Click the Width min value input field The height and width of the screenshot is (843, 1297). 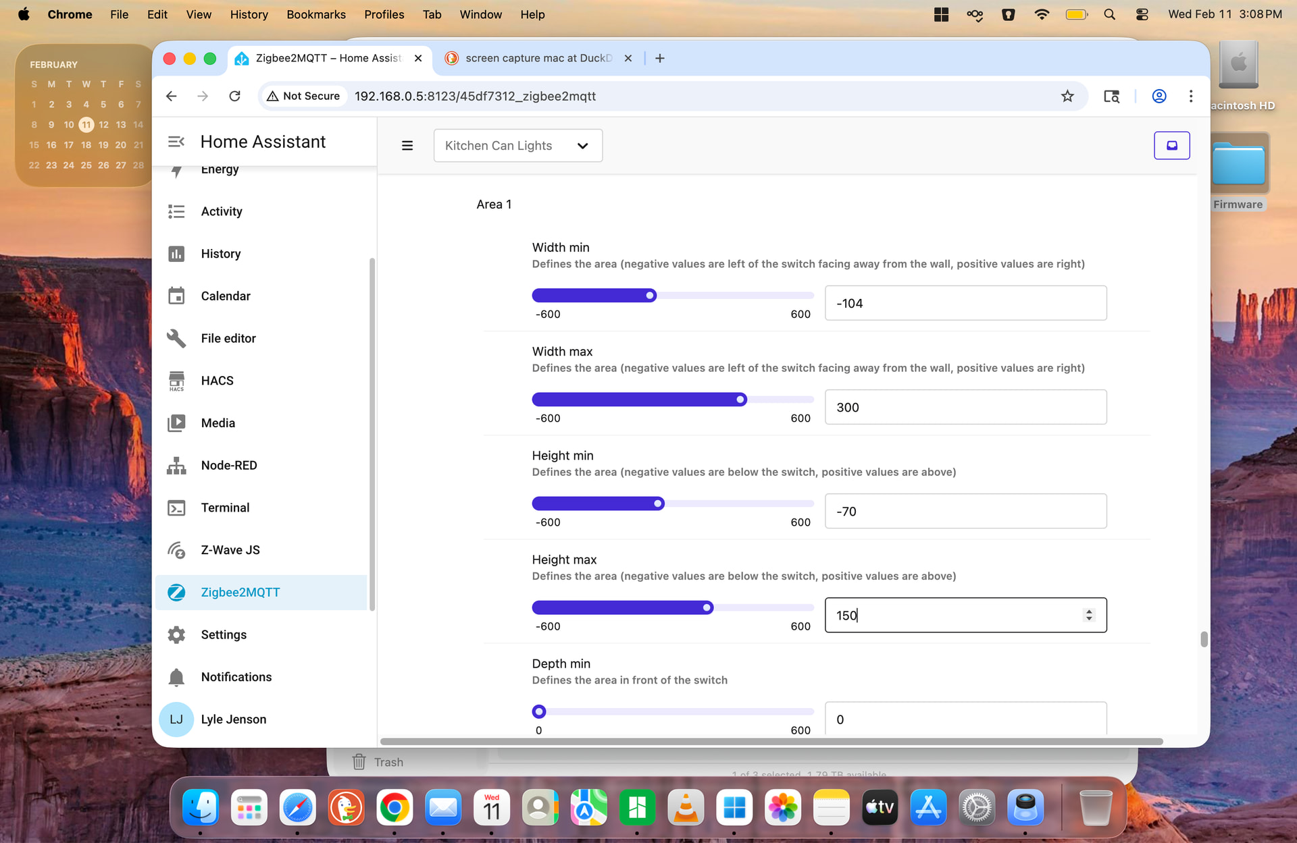[965, 303]
